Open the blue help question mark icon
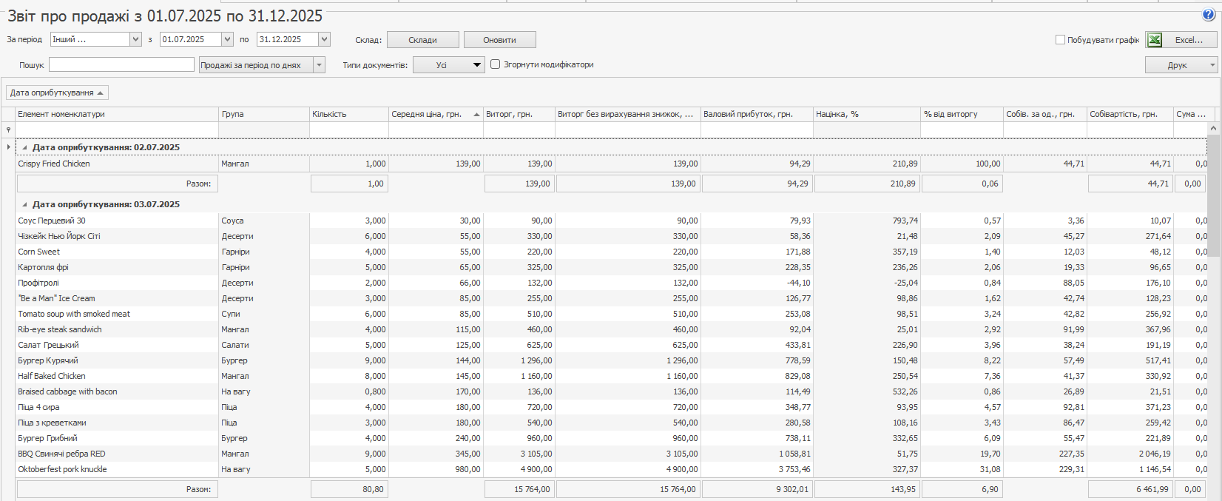Viewport: 1222px width, 501px height. 1209,15
